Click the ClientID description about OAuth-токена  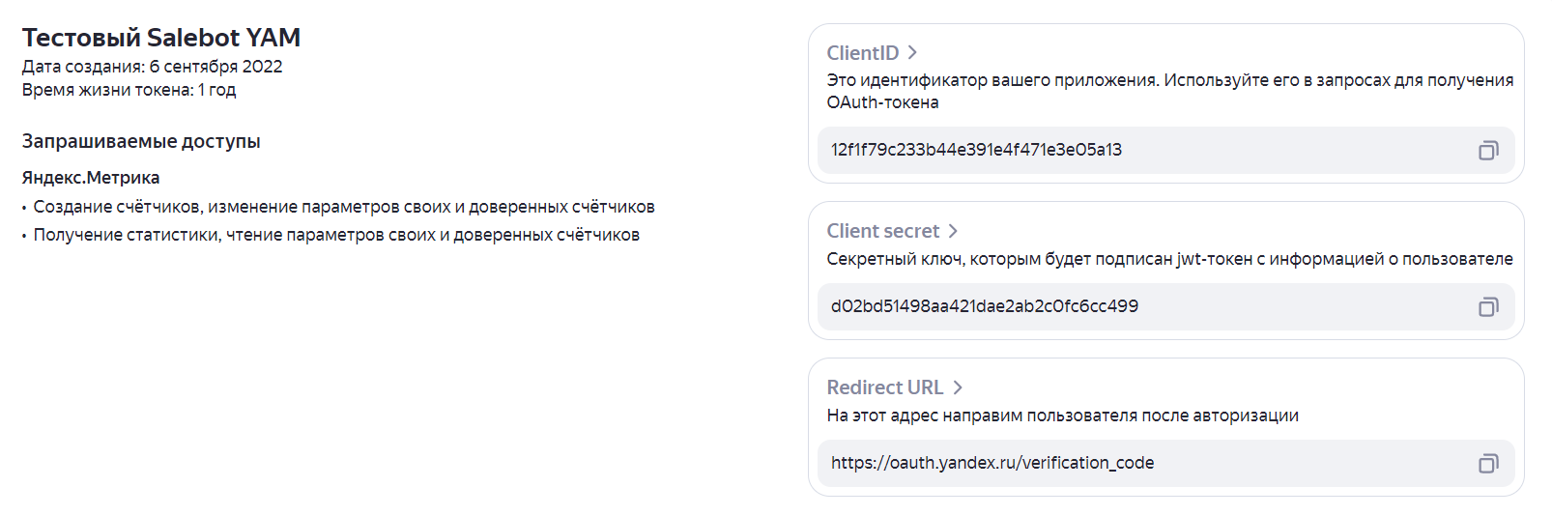[1170, 91]
